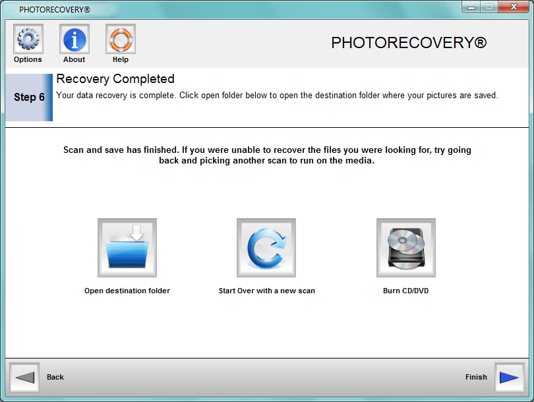Viewport: 534px width, 402px height.
Task: Click the Finish blue arrow button
Action: click(509, 378)
